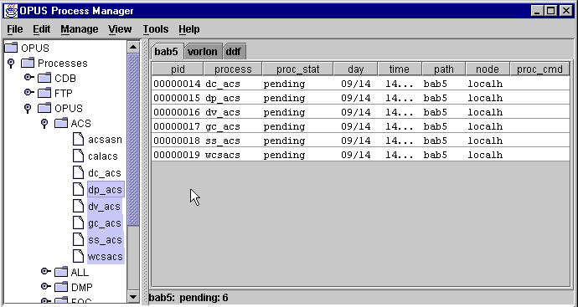This screenshot has width=578, height=307.
Task: Select dc_acs label in the tree
Action: point(105,173)
